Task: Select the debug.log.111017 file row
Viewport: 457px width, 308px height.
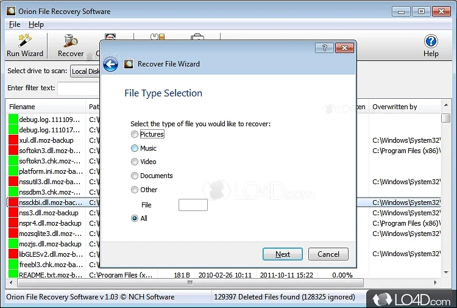Action: pyautogui.click(x=51, y=130)
